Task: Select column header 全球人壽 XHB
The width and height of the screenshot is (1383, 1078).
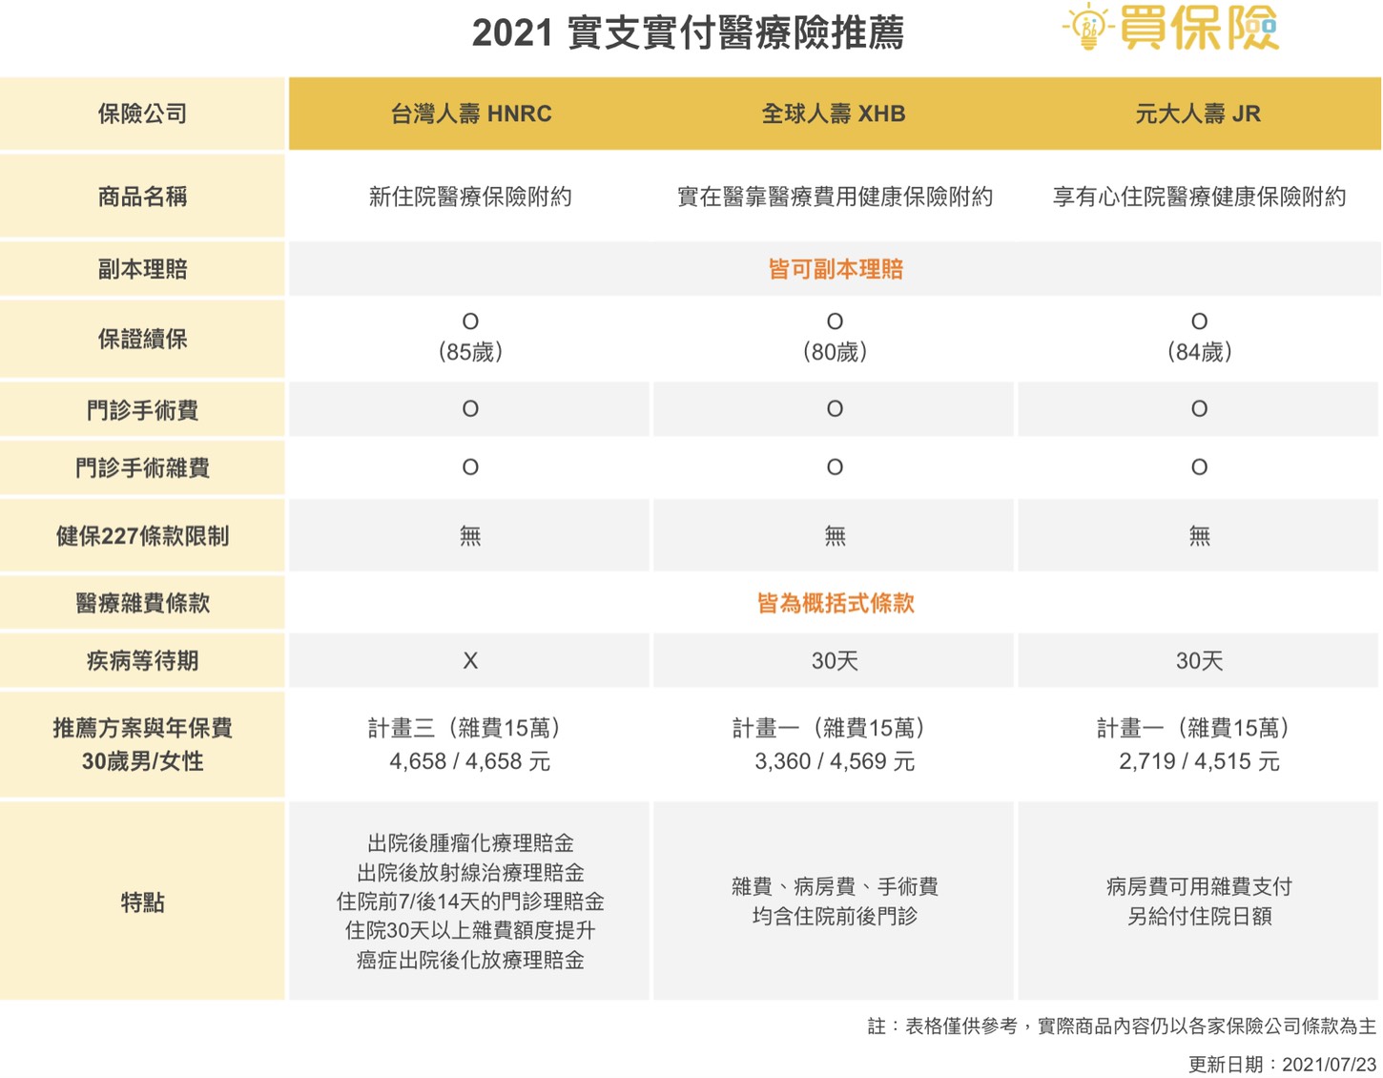Action: (x=834, y=114)
